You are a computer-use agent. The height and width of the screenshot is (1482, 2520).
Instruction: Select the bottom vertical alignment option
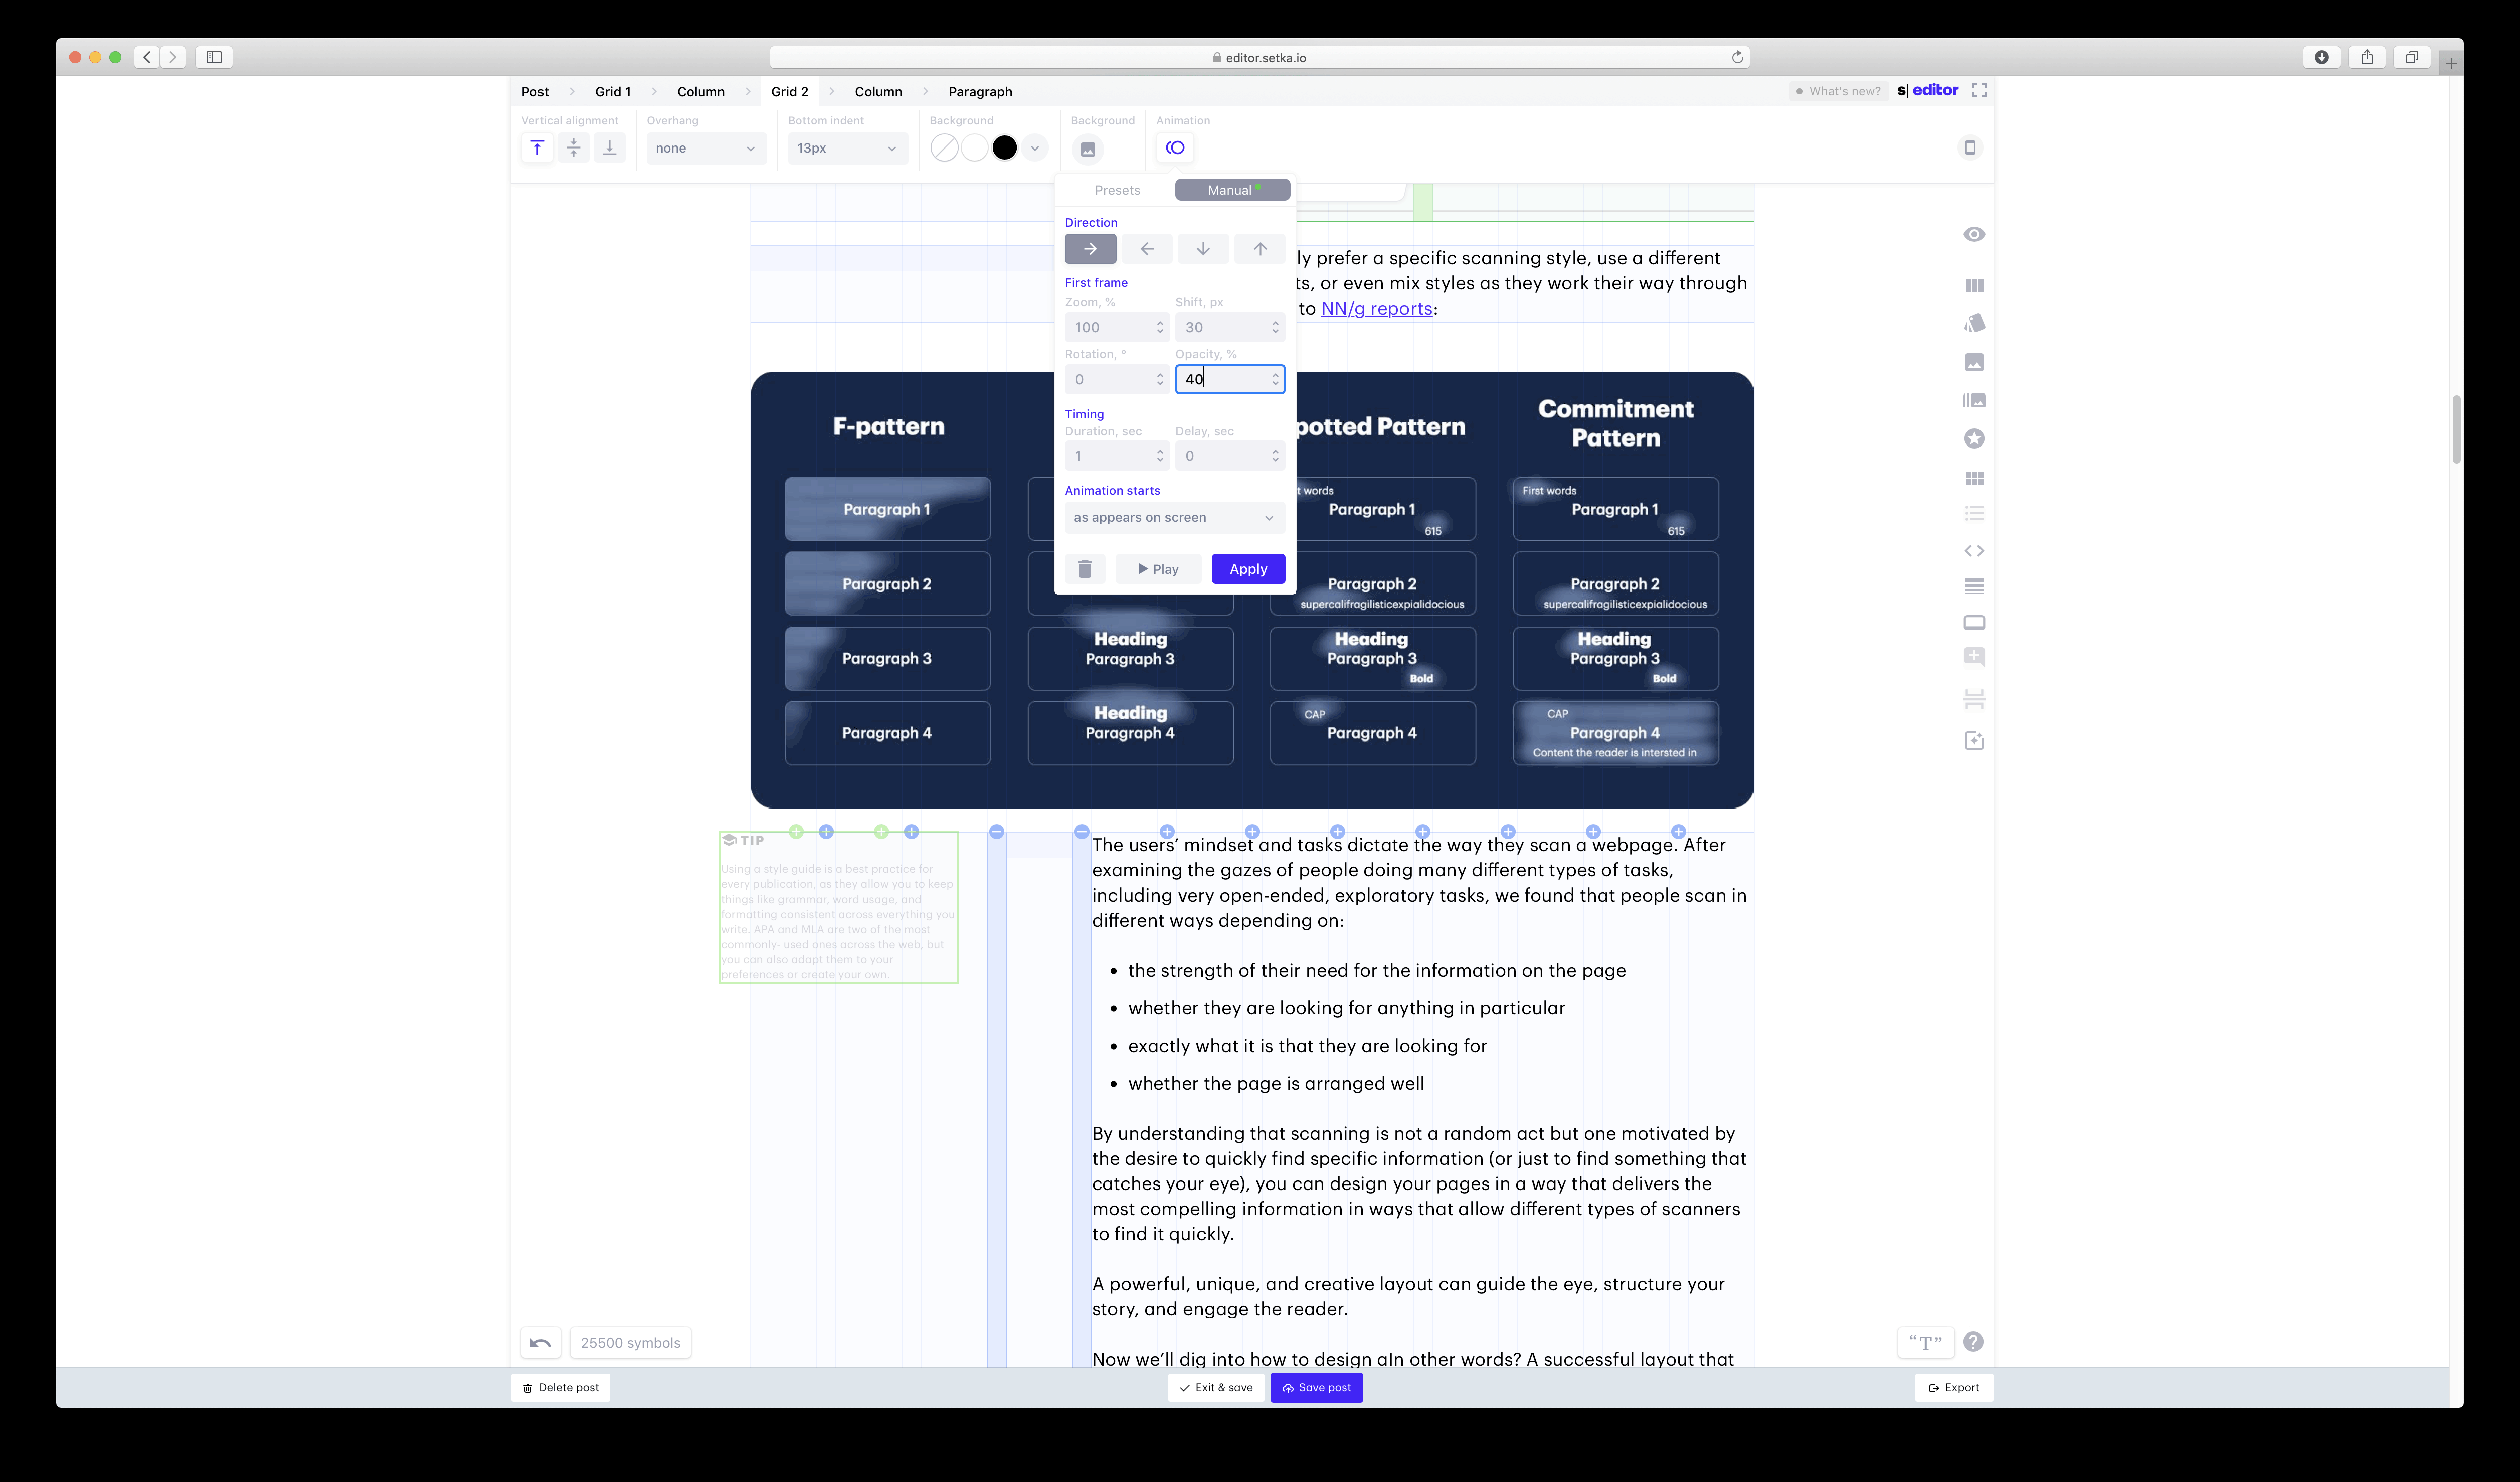click(609, 147)
